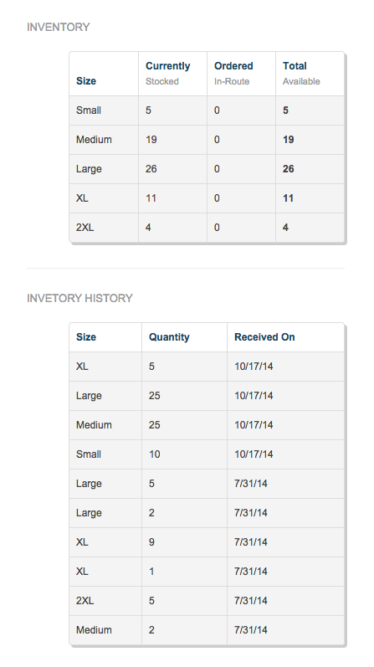This screenshot has width=374, height=667.
Task: Click the Received On column header
Action: tap(285, 337)
